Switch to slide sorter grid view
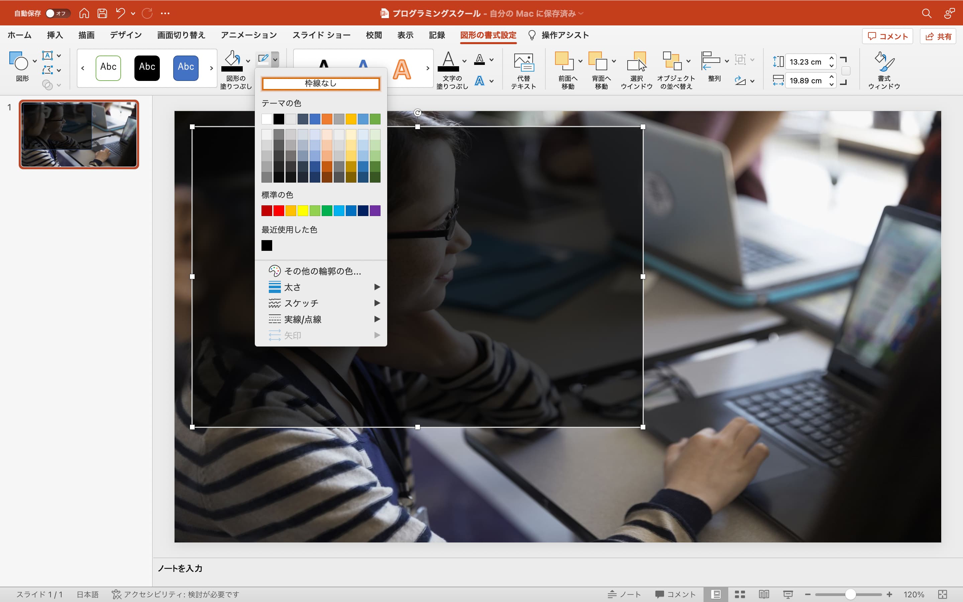This screenshot has width=963, height=602. [x=740, y=594]
